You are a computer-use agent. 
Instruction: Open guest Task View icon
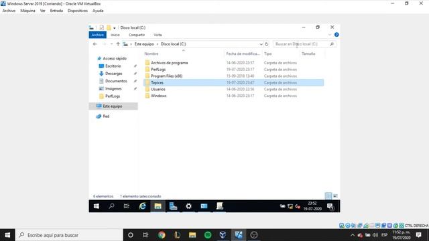(x=127, y=206)
